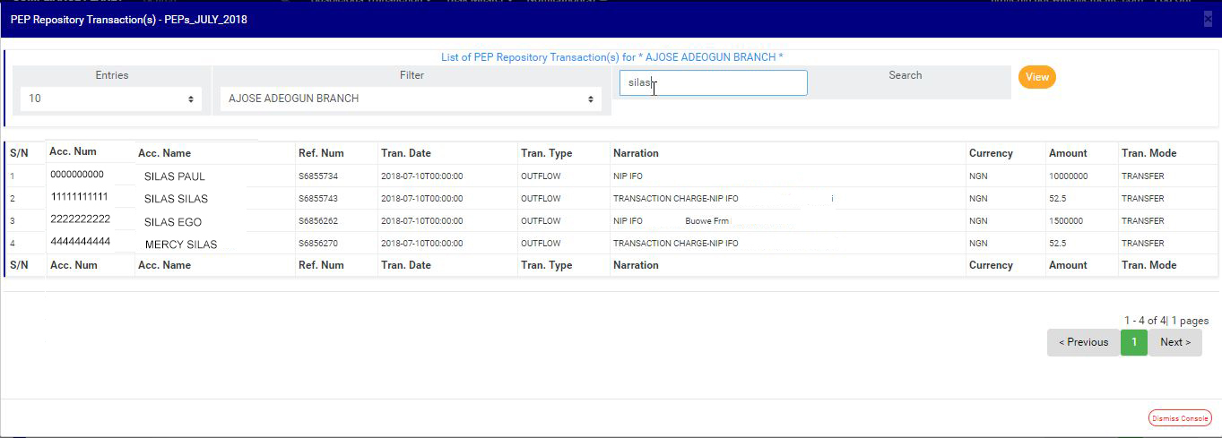This screenshot has width=1222, height=438.
Task: Sort table by Tran. Date header
Action: (x=405, y=153)
